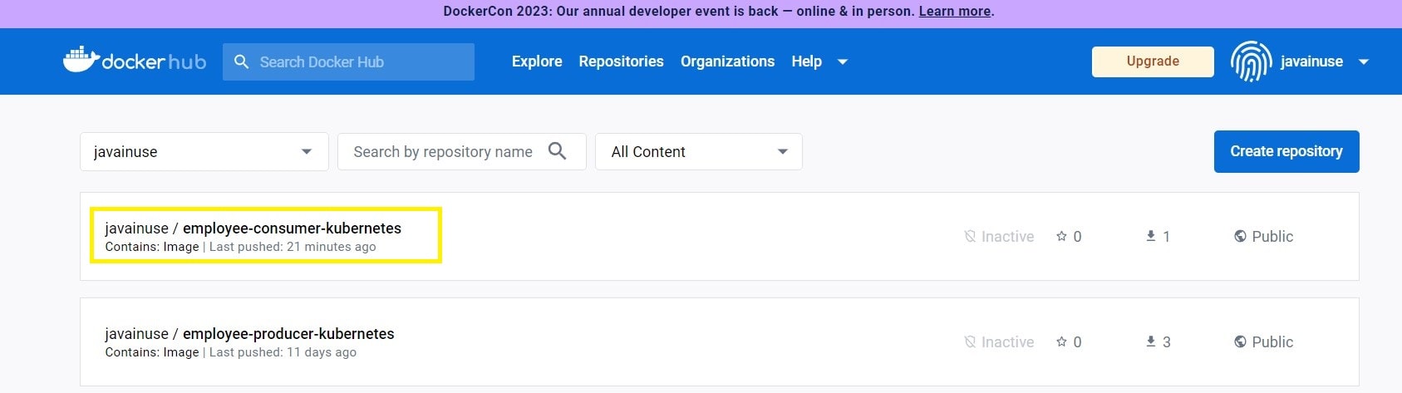This screenshot has height=393, width=1402.
Task: Click 'Last pushed: 11 days ago' text
Action: tap(283, 352)
